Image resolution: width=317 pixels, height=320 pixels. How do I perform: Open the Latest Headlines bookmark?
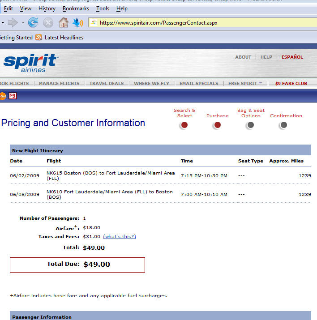(x=64, y=38)
